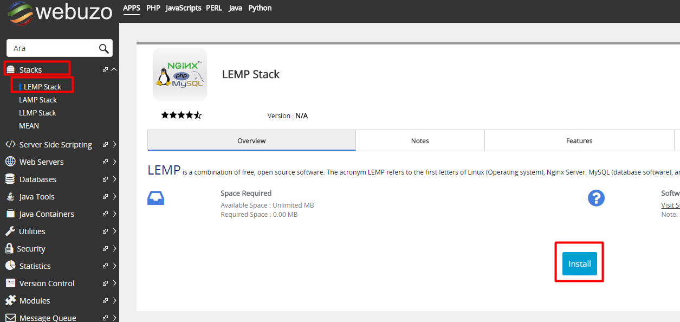
Task: Click the Databases cylinder icon
Action: click(10, 179)
